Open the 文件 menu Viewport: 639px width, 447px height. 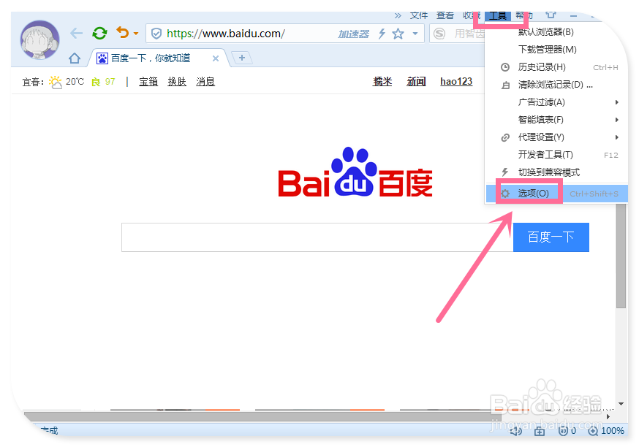click(419, 15)
